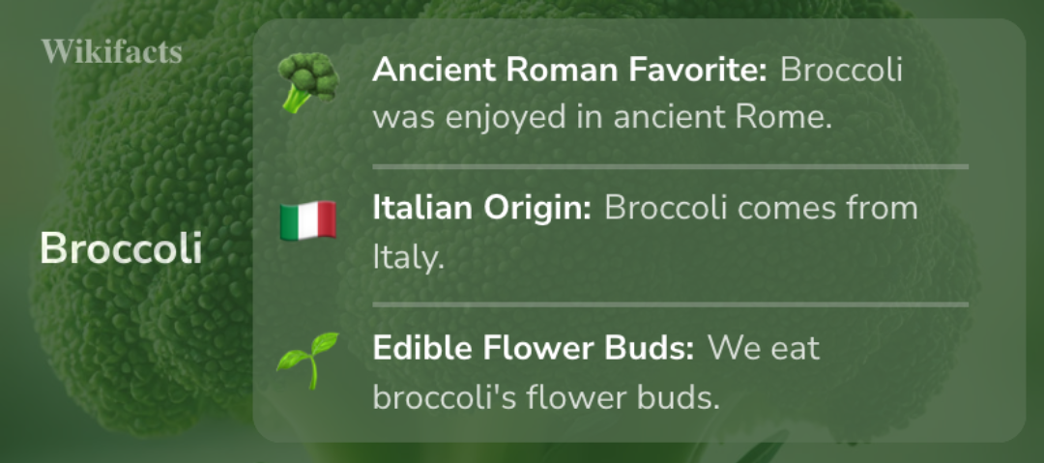The image size is (1044, 463).
Task: Click the Edible Flower Buds heading
Action: pos(534,348)
